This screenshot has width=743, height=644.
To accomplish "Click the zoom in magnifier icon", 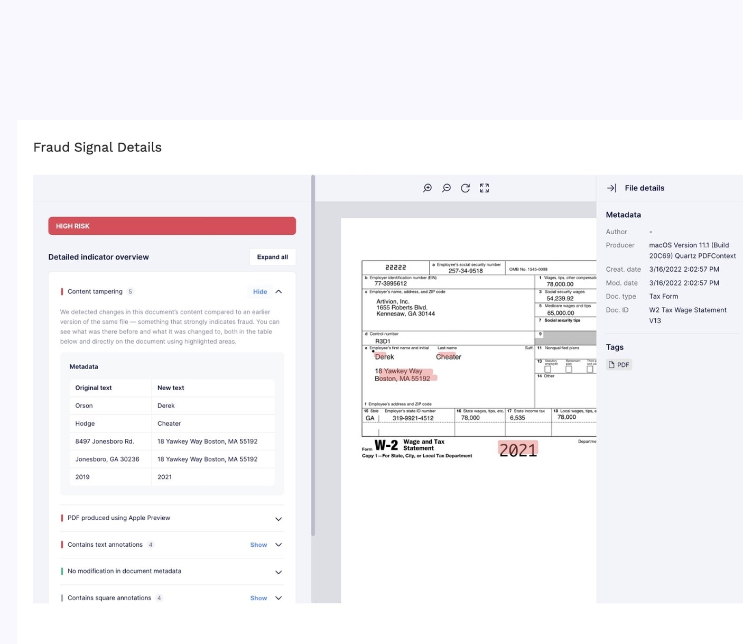I will coord(428,188).
